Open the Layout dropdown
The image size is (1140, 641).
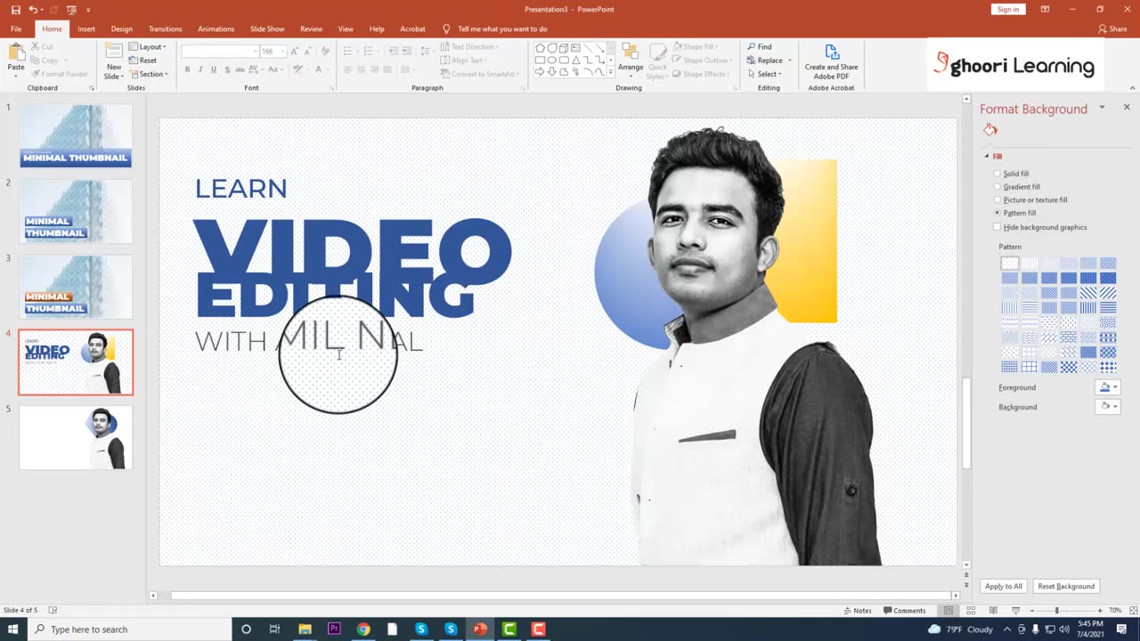148,46
